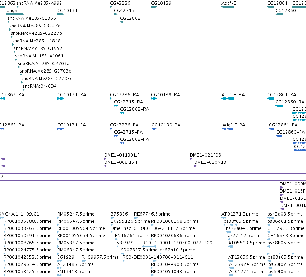Image resolution: width=306 pixels, height=277 pixels.
Task: Click the Adgf-E-RA transcript label
Action: [233, 95]
